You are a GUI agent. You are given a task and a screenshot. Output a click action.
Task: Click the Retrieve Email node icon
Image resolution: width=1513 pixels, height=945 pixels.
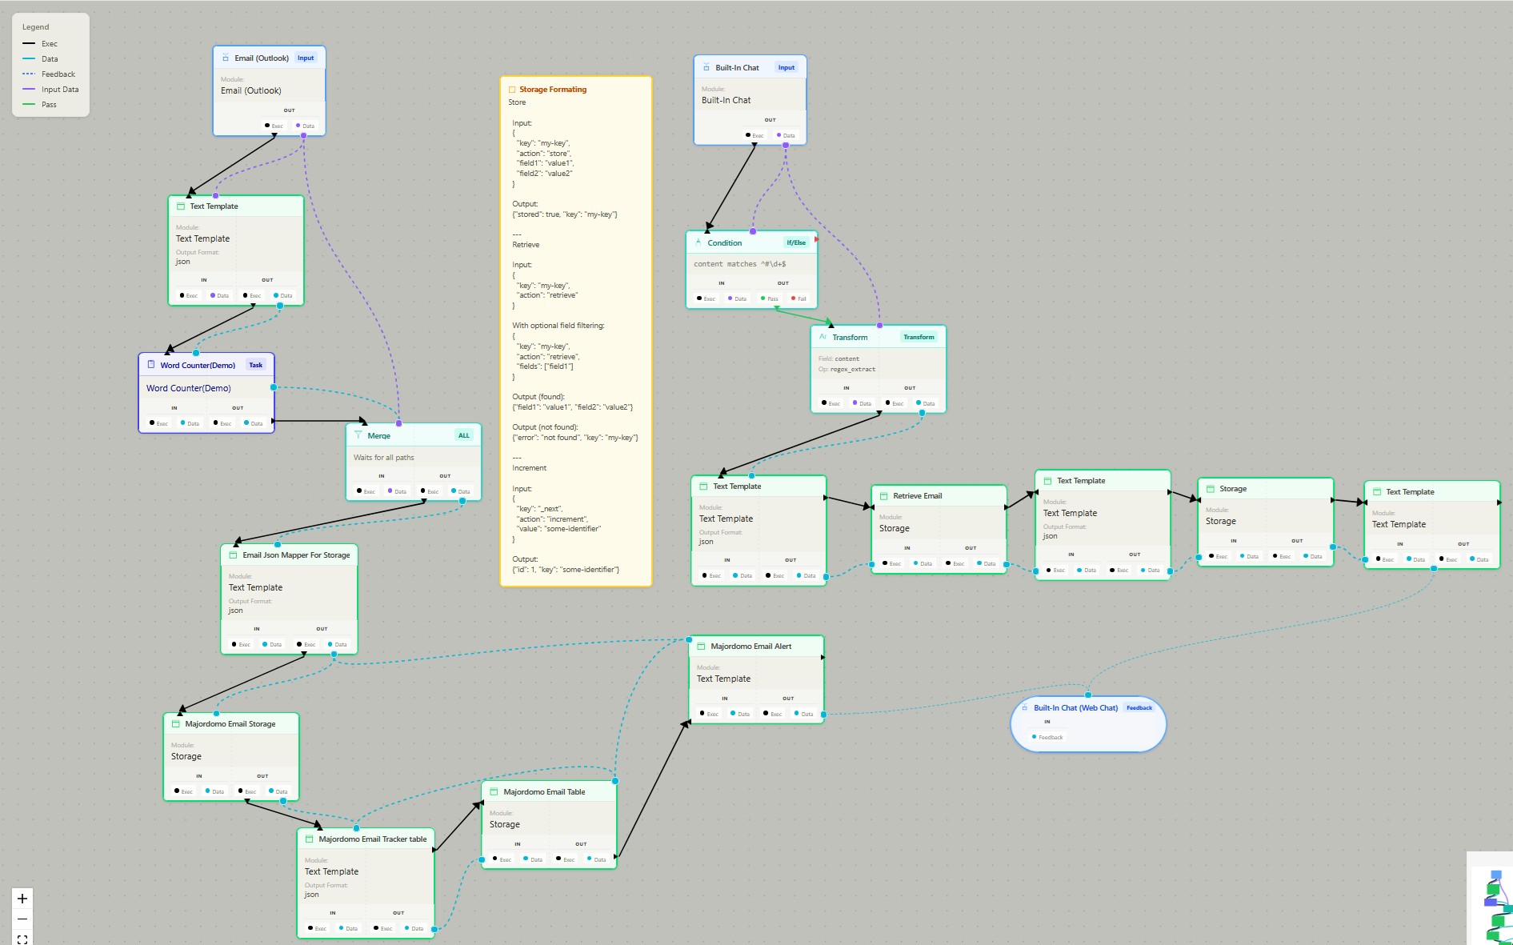click(x=884, y=495)
